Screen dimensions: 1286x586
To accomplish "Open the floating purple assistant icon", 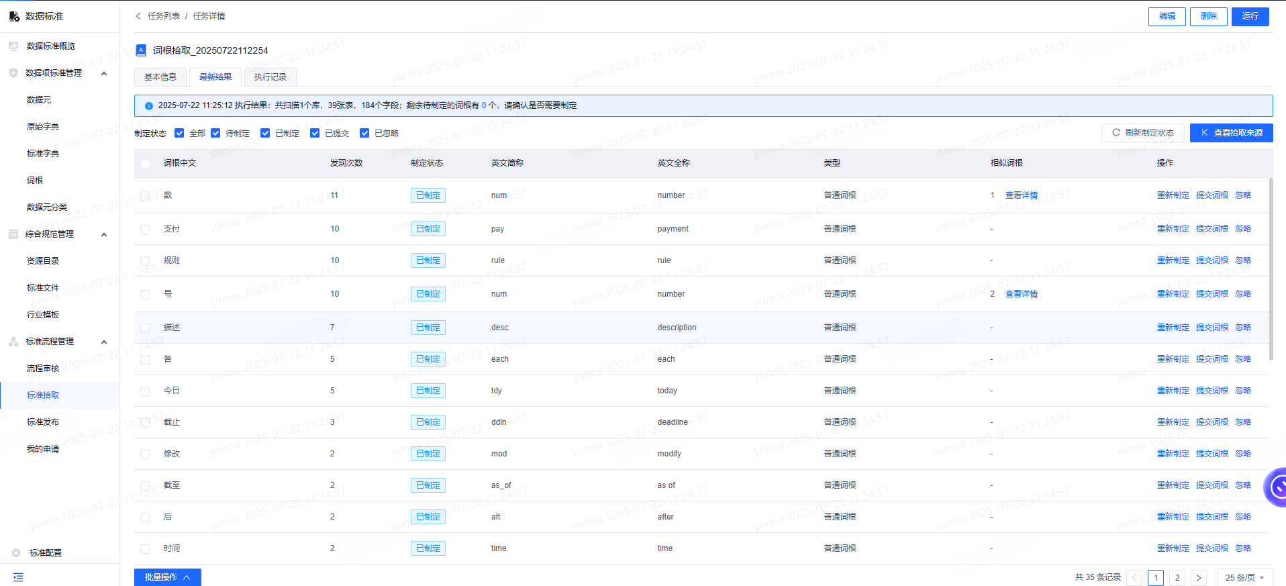I will pos(1275,487).
